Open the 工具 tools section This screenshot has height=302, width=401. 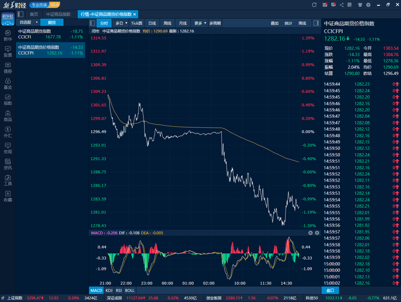point(7,181)
